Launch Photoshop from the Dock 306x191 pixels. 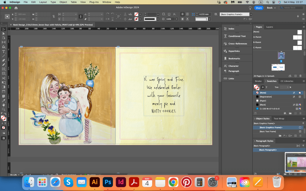tap(108, 181)
